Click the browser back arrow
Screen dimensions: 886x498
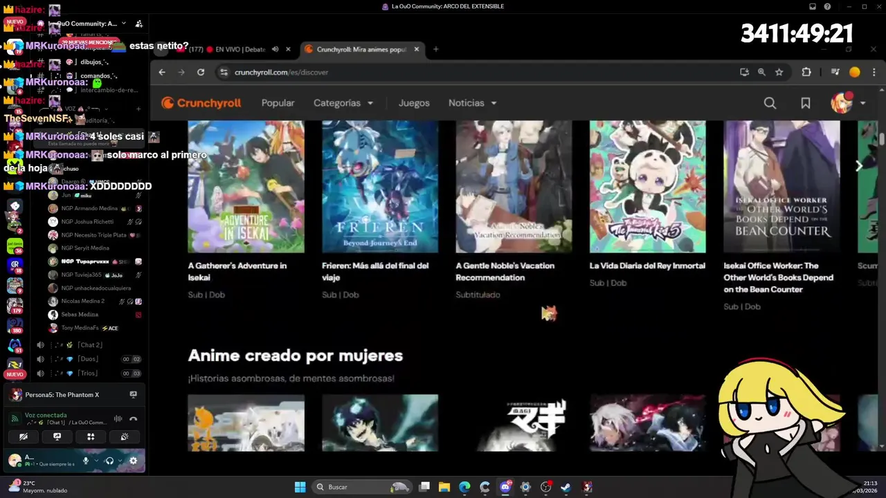point(162,72)
